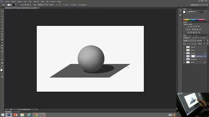Select the Pen tool

tap(2, 51)
